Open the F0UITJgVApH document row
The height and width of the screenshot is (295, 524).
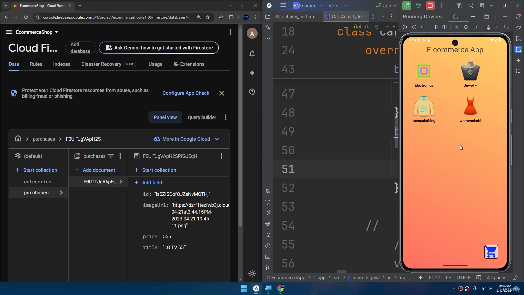tap(98, 182)
